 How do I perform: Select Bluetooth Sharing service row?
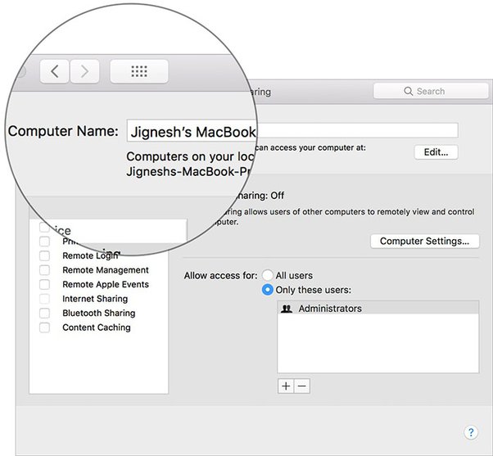click(99, 313)
